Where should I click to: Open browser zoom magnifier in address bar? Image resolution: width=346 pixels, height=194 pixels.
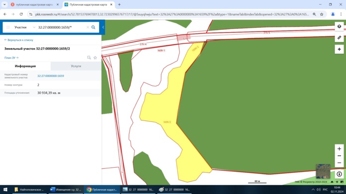click(x=314, y=14)
